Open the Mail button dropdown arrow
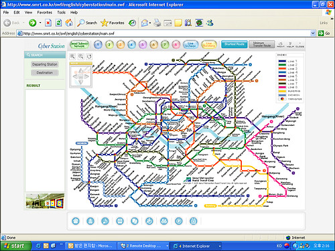This screenshot has width=335, height=251. [x=150, y=23]
